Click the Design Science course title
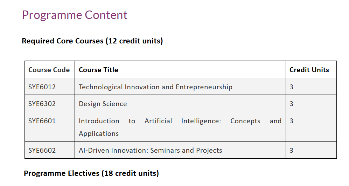The width and height of the screenshot is (349, 186). [103, 104]
